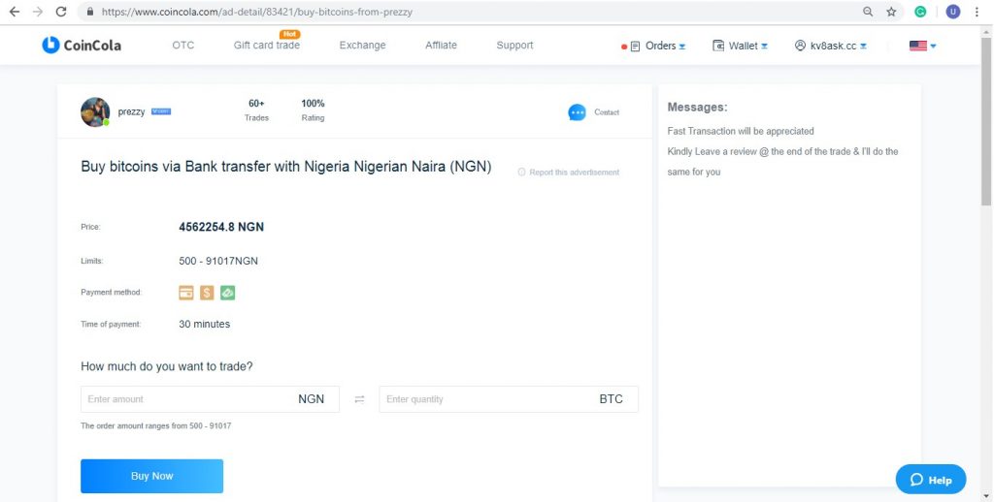Open the Help chat button
This screenshot has width=994, height=502.
[931, 479]
